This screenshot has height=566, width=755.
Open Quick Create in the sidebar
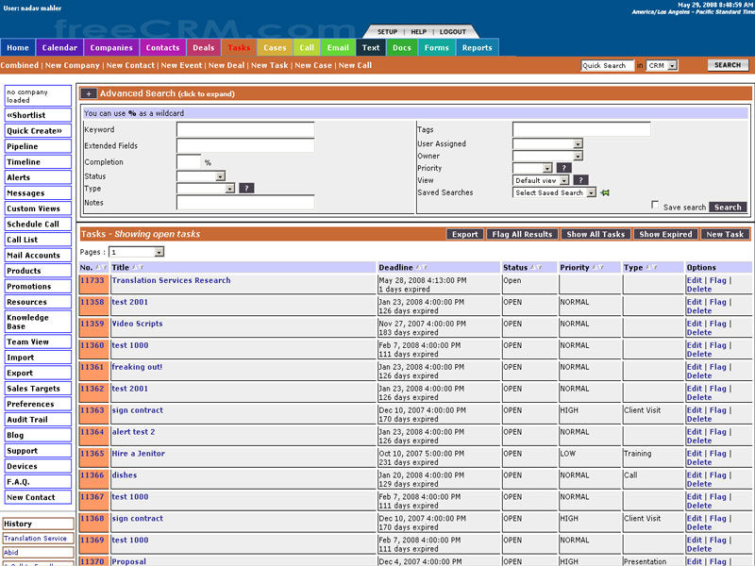pyautogui.click(x=38, y=130)
